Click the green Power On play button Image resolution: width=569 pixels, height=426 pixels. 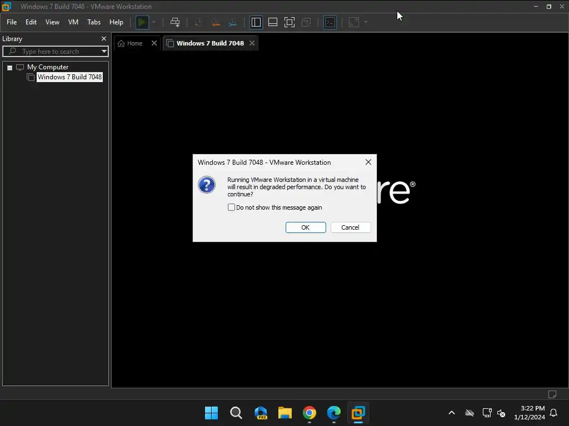[x=142, y=22]
